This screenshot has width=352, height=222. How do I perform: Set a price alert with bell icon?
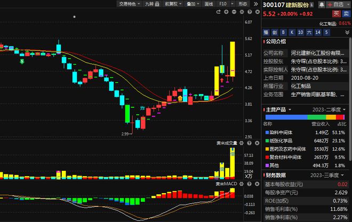tap(322, 5)
